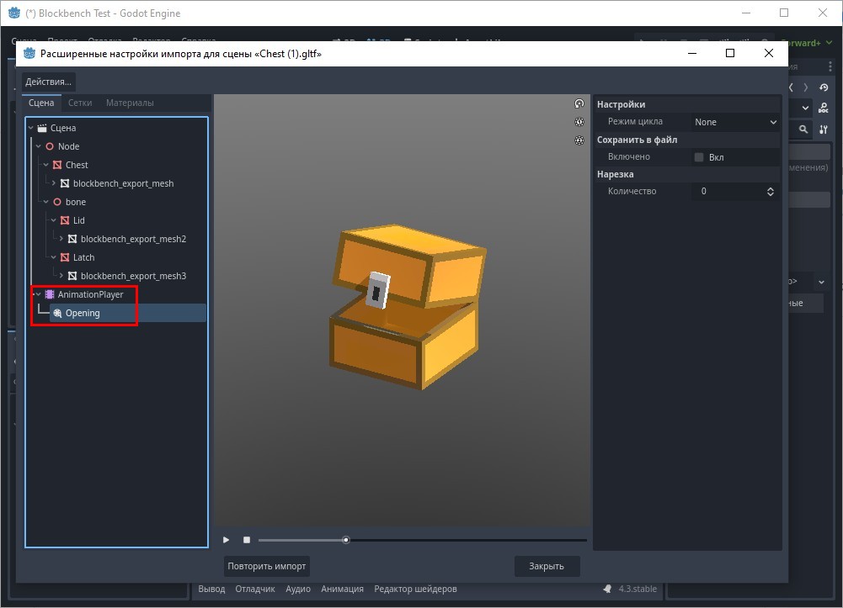
Task: Expand the blockbench_export_mesh row
Action: point(54,183)
